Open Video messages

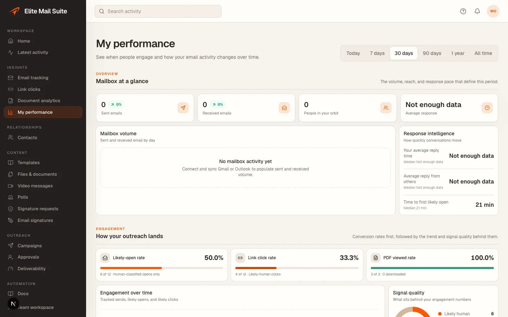[x=43, y=186]
